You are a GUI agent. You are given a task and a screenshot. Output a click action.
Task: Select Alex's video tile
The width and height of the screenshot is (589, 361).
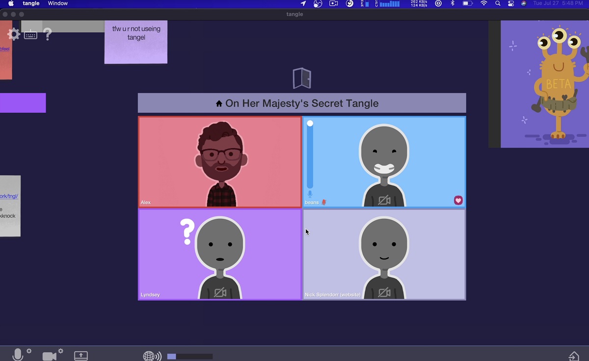tap(220, 162)
